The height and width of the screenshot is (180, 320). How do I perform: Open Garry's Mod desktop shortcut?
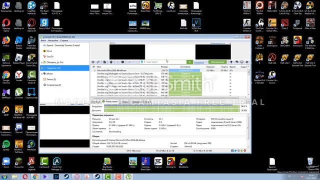point(44,24)
